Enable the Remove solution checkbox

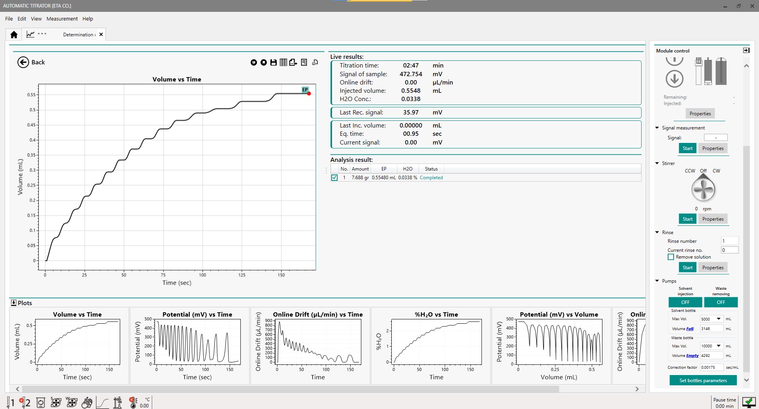pos(671,257)
